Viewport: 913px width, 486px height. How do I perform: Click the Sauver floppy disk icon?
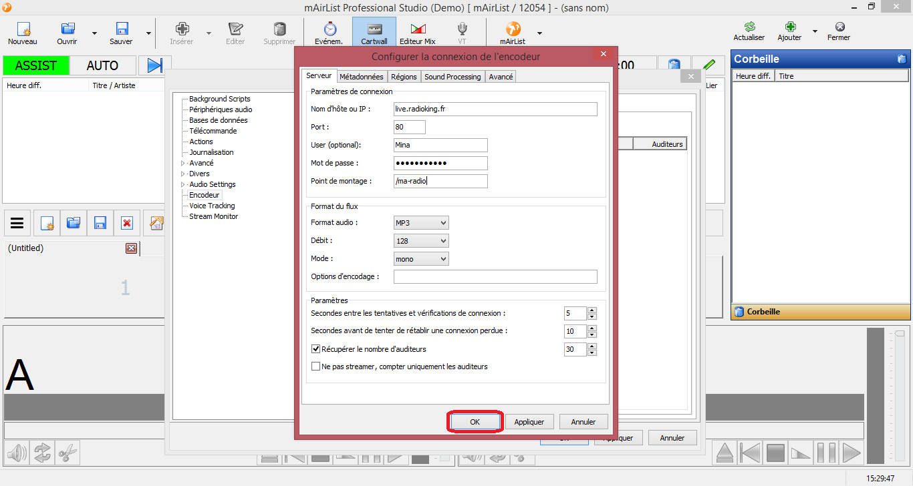coord(122,29)
